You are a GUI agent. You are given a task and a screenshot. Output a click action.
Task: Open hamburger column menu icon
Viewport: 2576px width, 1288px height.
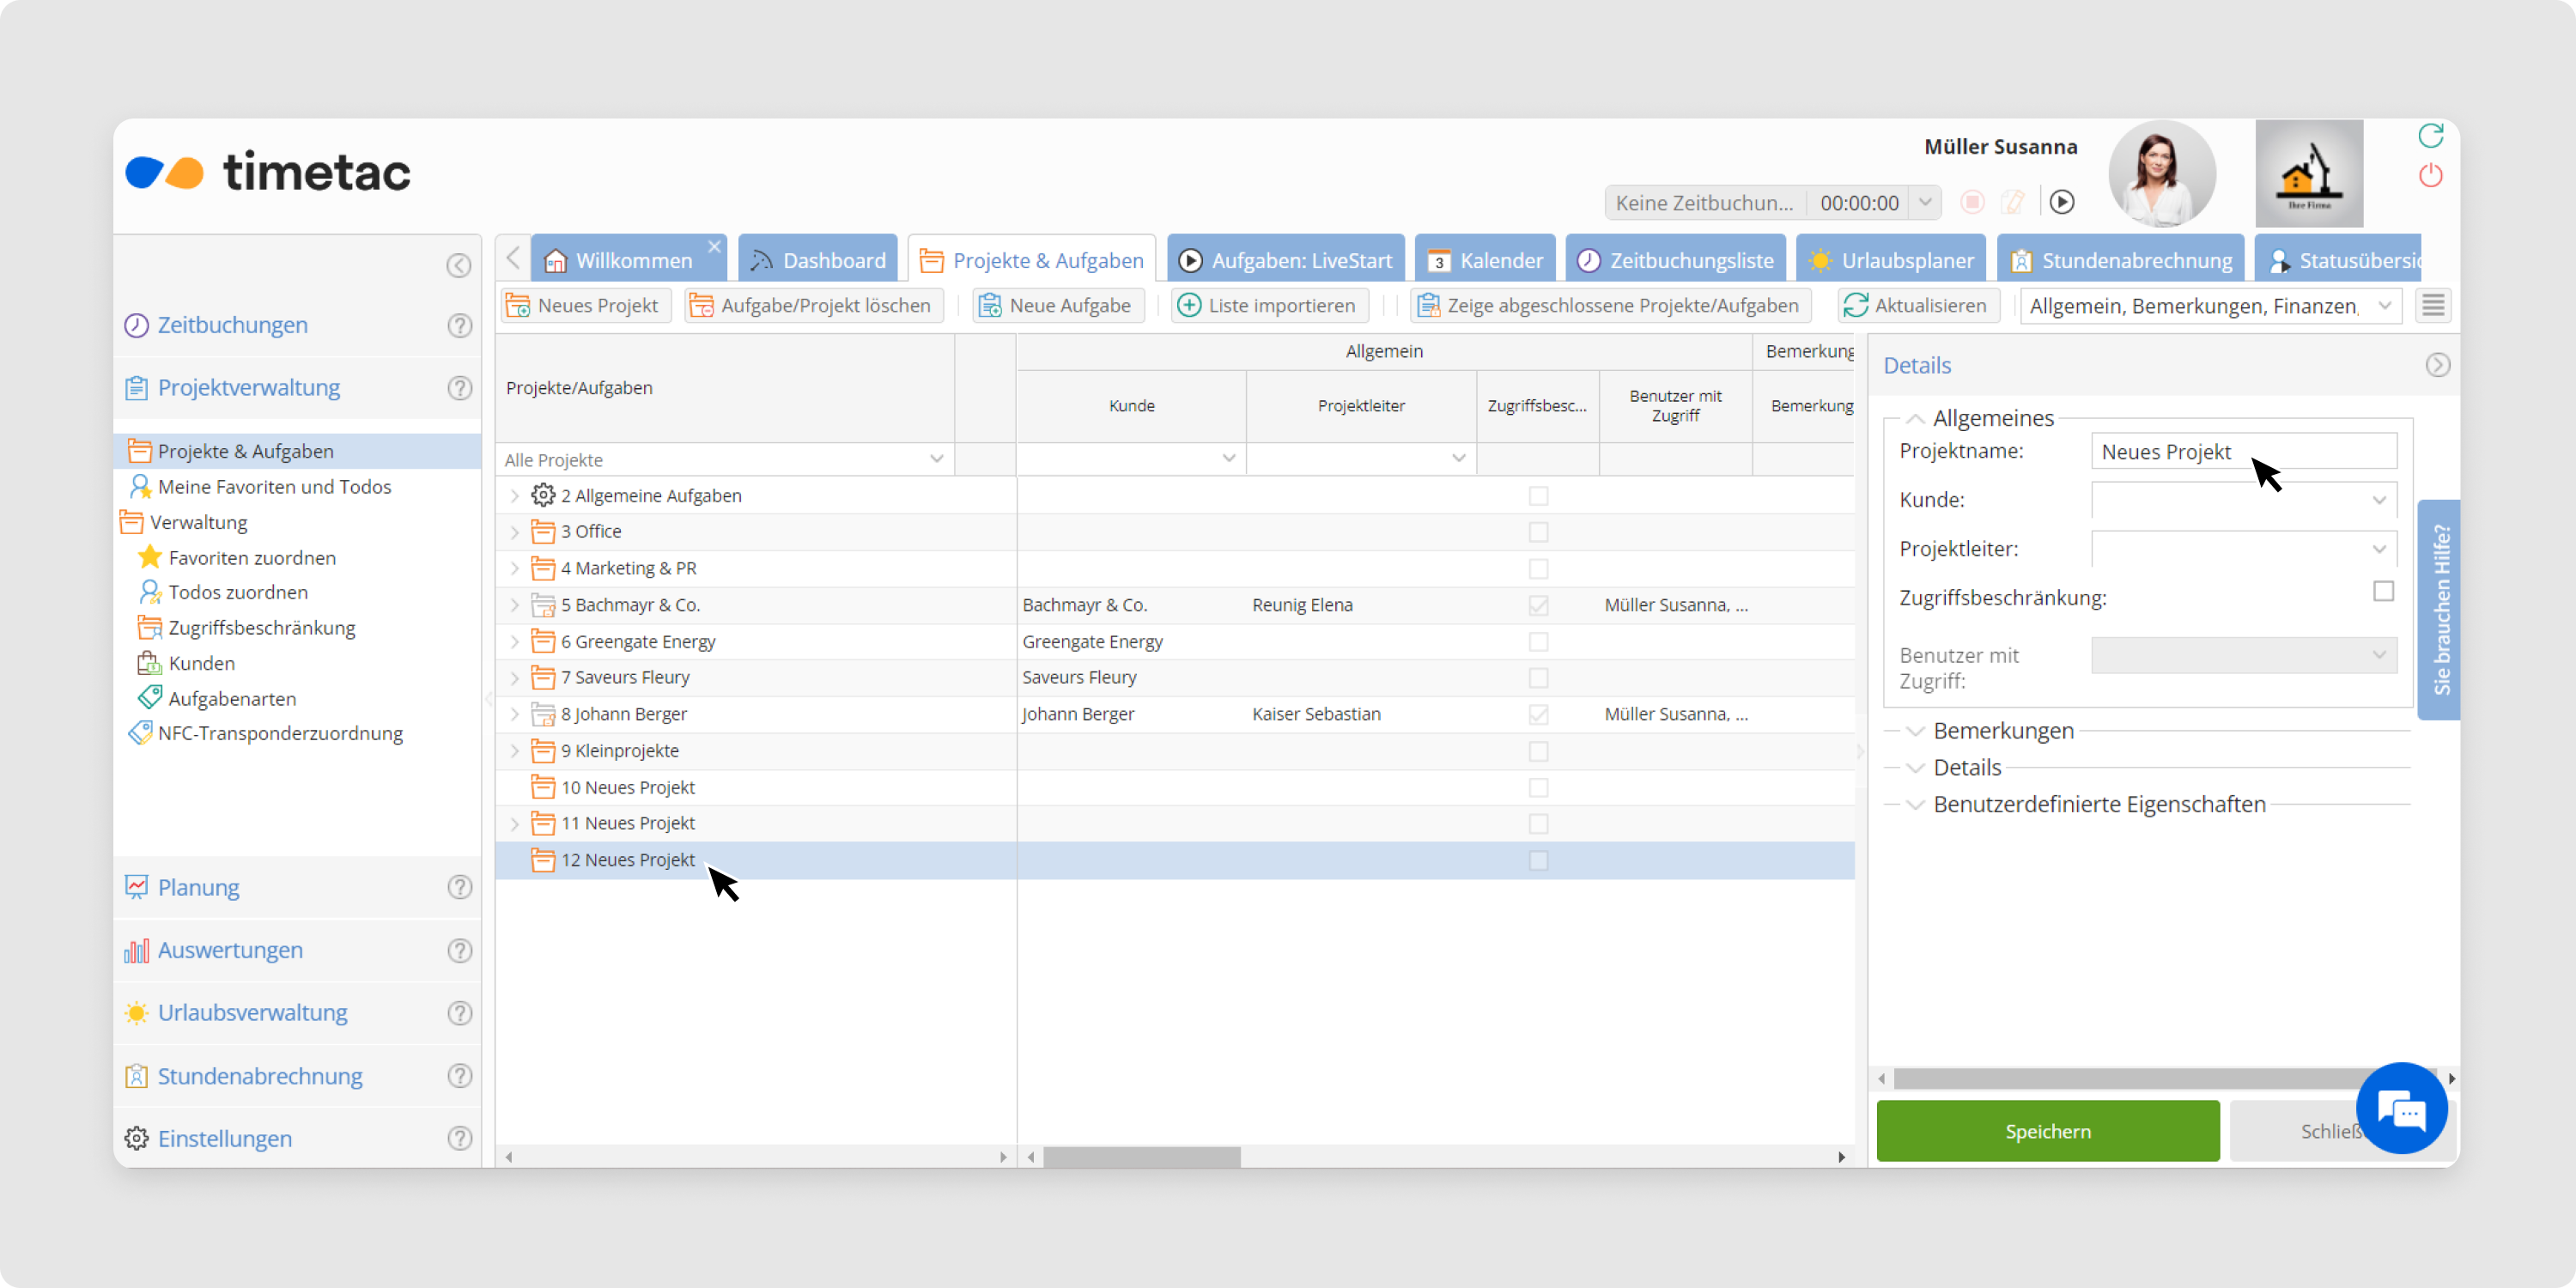[2433, 305]
